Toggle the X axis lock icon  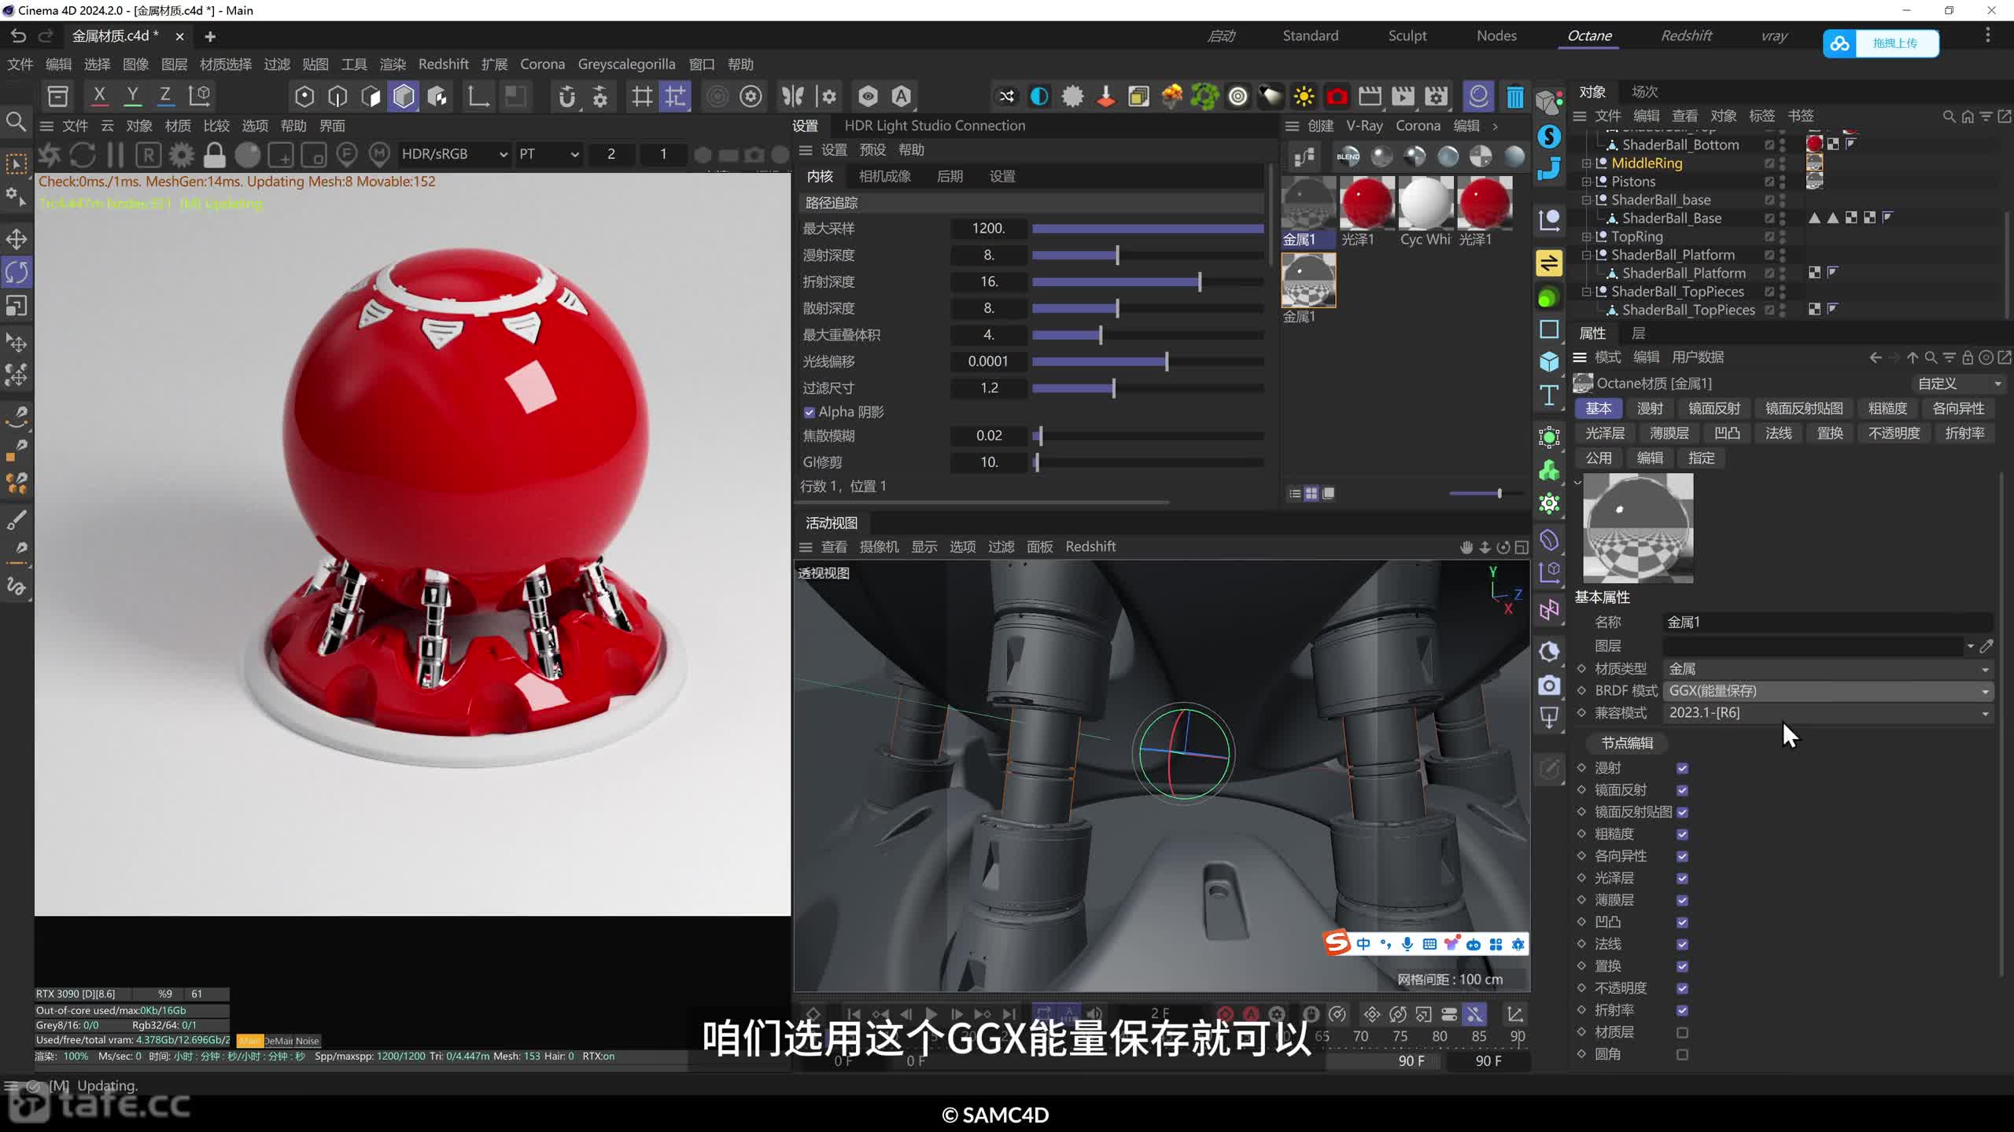99,96
